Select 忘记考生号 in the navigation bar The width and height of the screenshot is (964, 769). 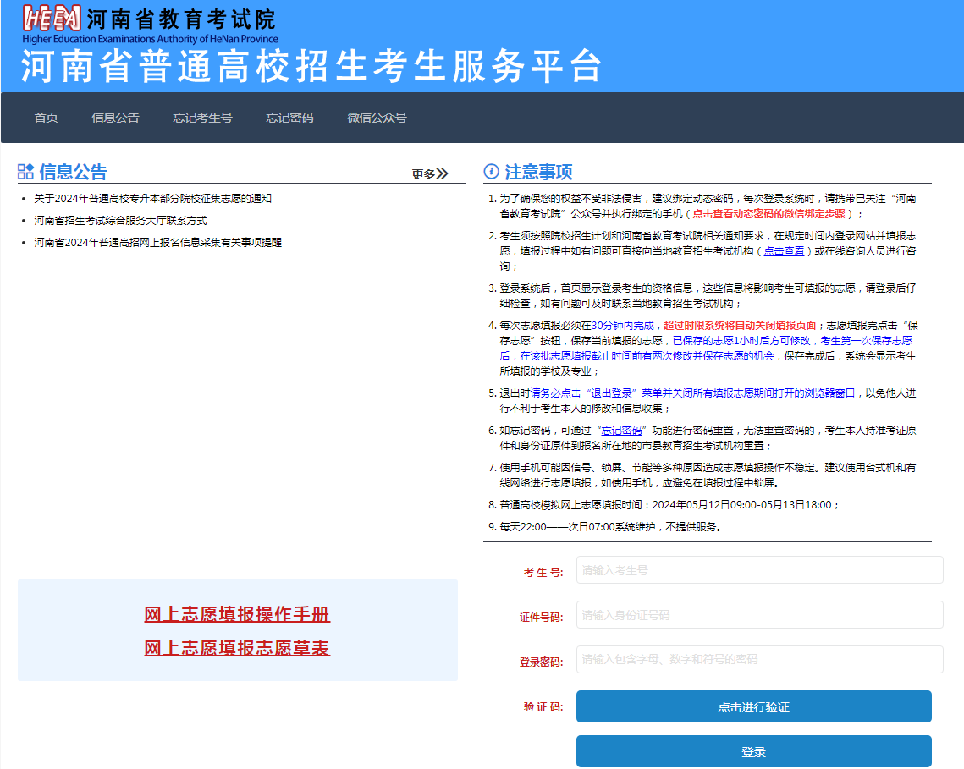click(x=203, y=118)
